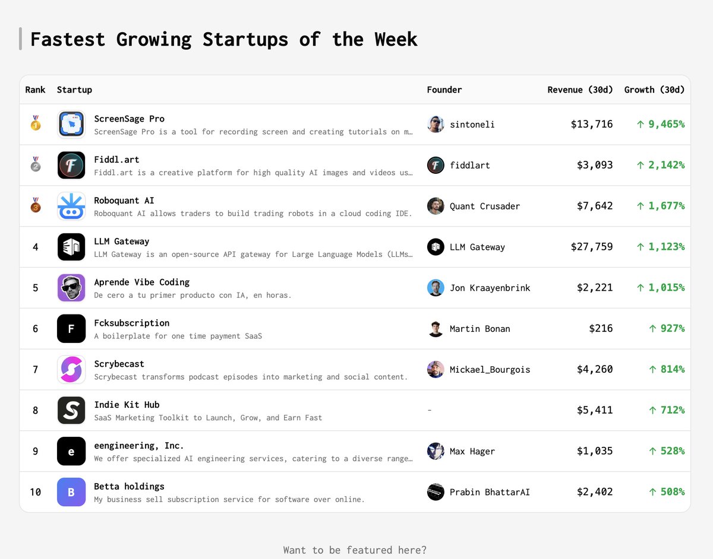Open Max Hager's founder profile
Screen dimensions: 713x559
[472, 452]
